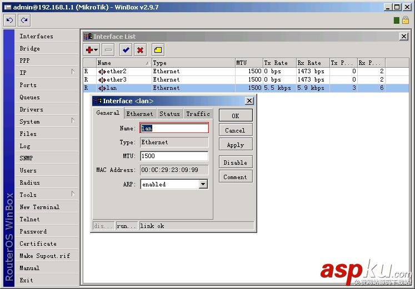Minimize the WinBox window

click(388, 7)
